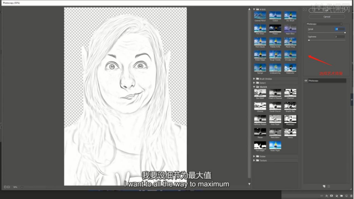This screenshot has height=199, width=354.
Task: Select the Graphic Pen filter thumbnail
Action: point(290,107)
